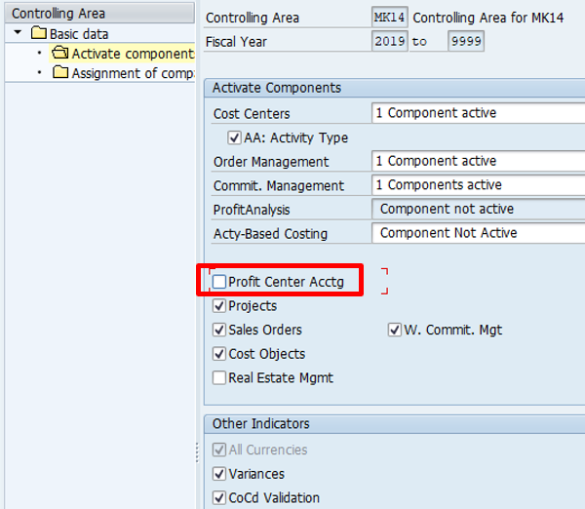585x509 pixels.
Task: Enable the Real Estate Mgmt checkbox
Action: pyautogui.click(x=220, y=377)
